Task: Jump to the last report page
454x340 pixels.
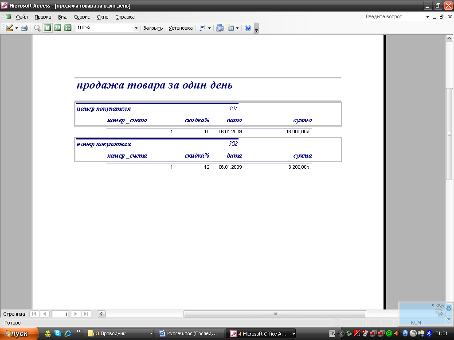Action: [x=86, y=314]
